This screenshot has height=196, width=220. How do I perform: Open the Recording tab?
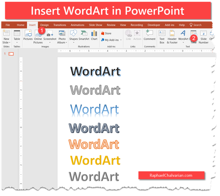137,25
